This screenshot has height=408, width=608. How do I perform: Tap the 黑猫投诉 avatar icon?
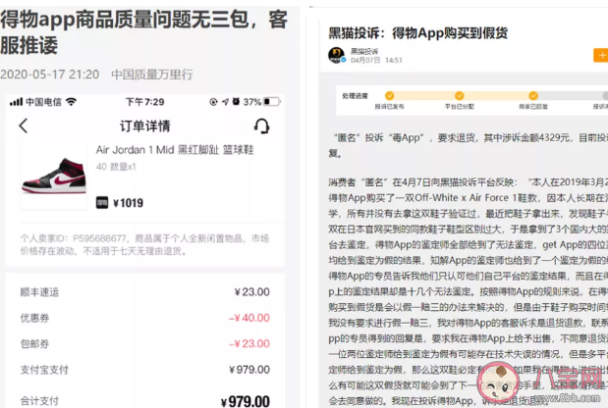tap(337, 55)
